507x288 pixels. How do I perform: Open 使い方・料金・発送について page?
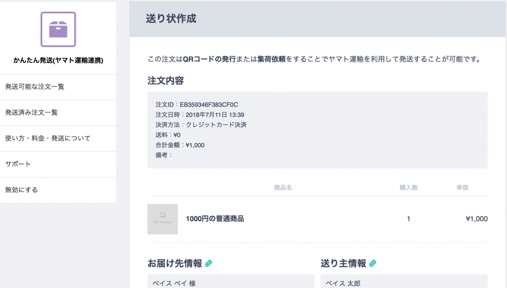point(58,139)
